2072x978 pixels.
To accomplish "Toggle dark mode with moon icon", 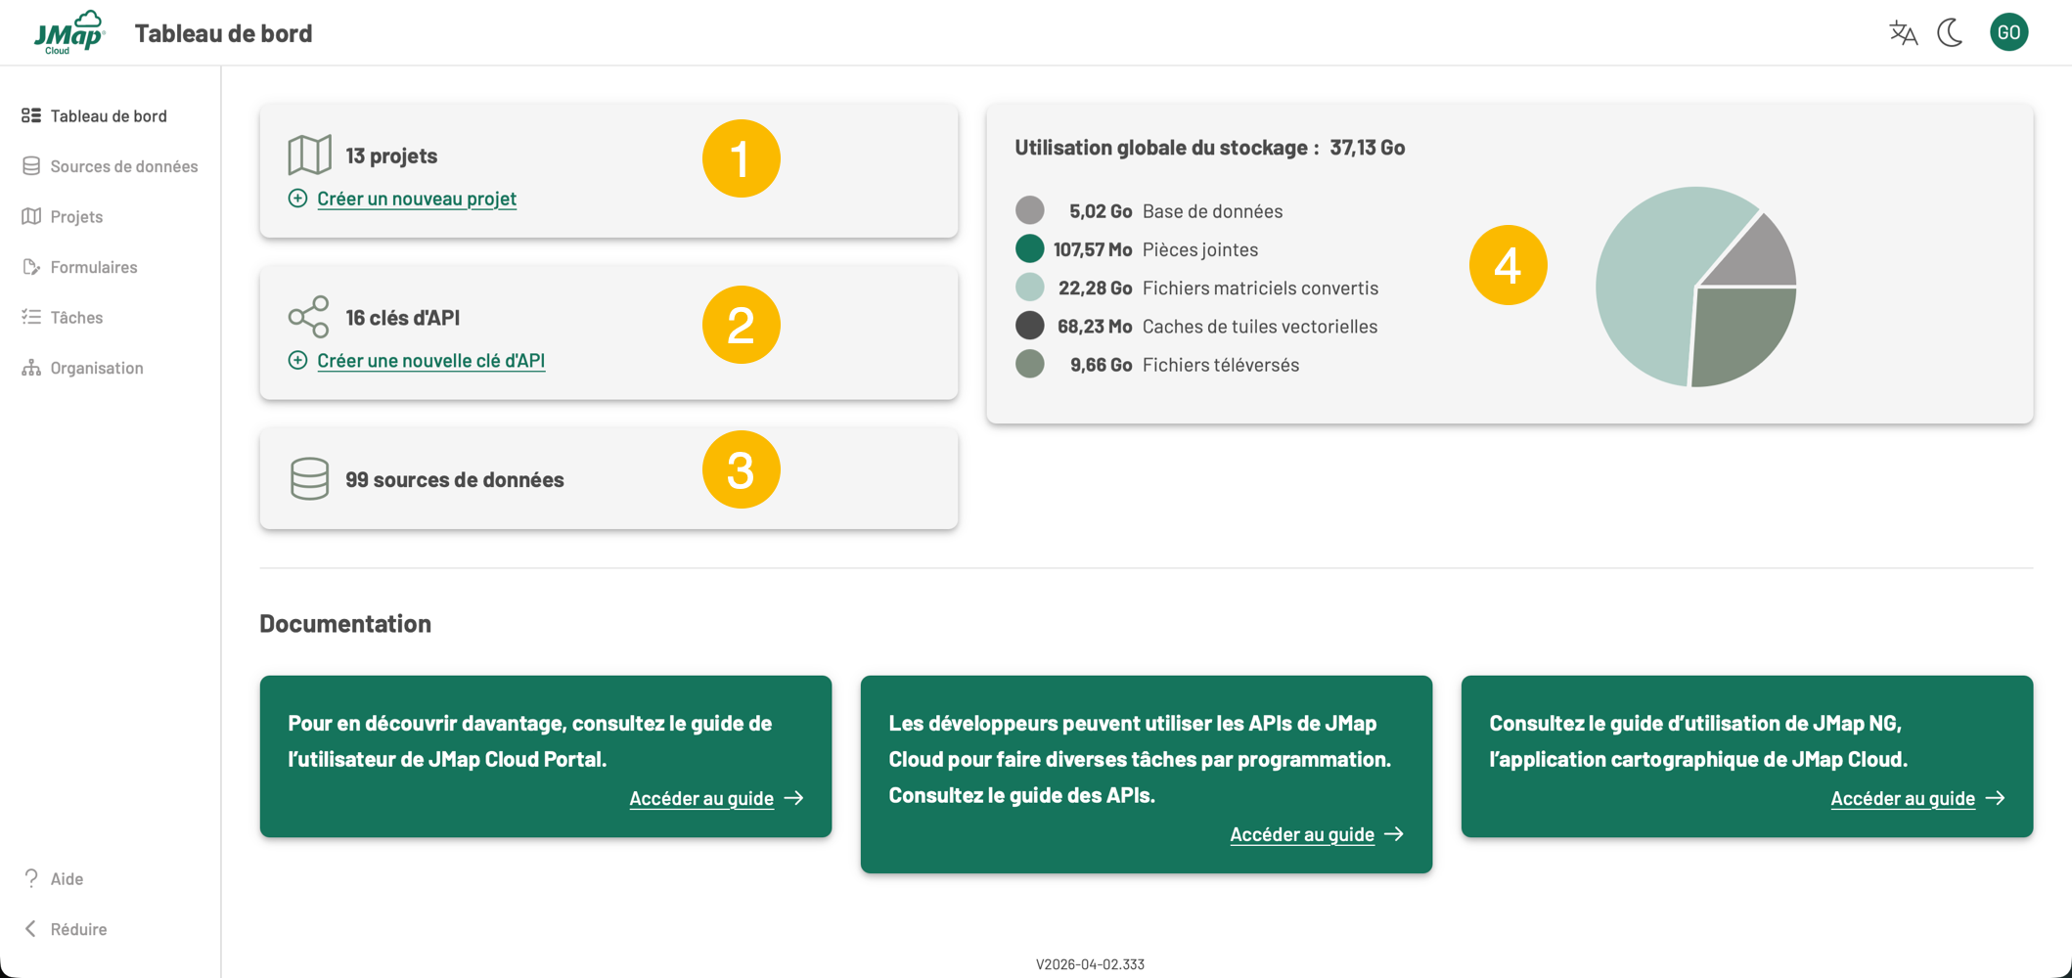I will 1951,33.
